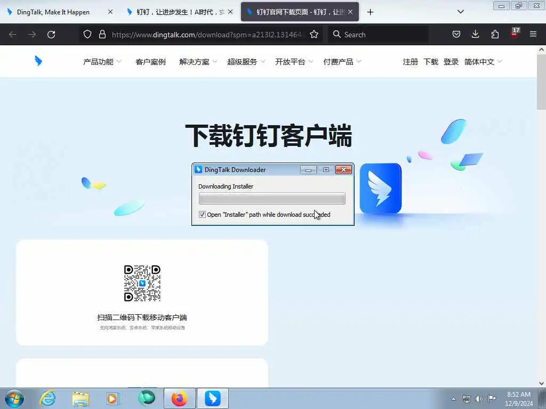
Task: Expand the 产品功能 menu
Action: [102, 62]
